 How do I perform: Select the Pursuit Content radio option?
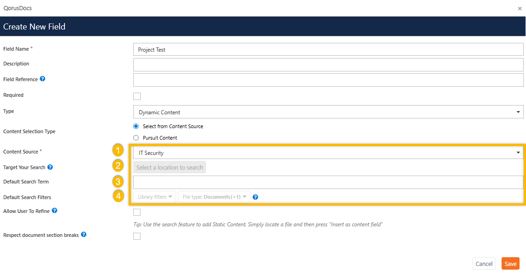tap(136, 138)
